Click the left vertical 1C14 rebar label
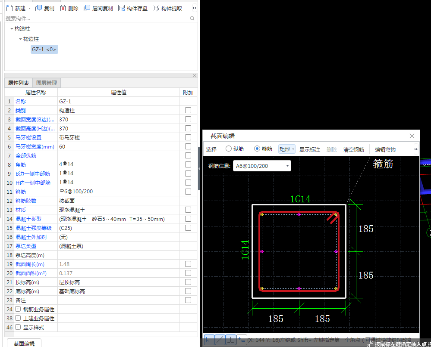This screenshot has height=347, width=431. pos(245,250)
